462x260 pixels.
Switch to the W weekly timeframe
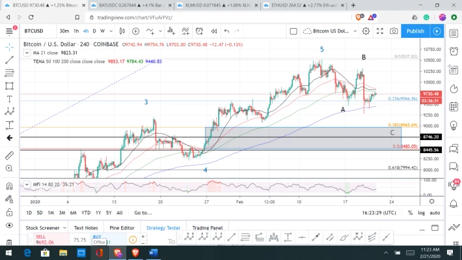pos(102,31)
